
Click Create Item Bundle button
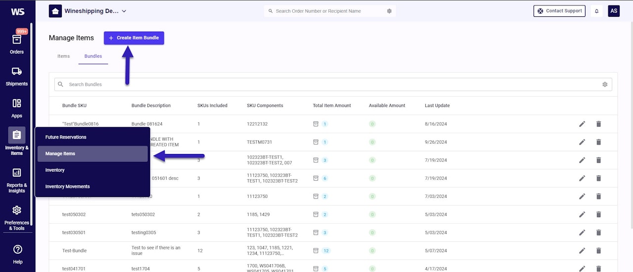(x=134, y=38)
